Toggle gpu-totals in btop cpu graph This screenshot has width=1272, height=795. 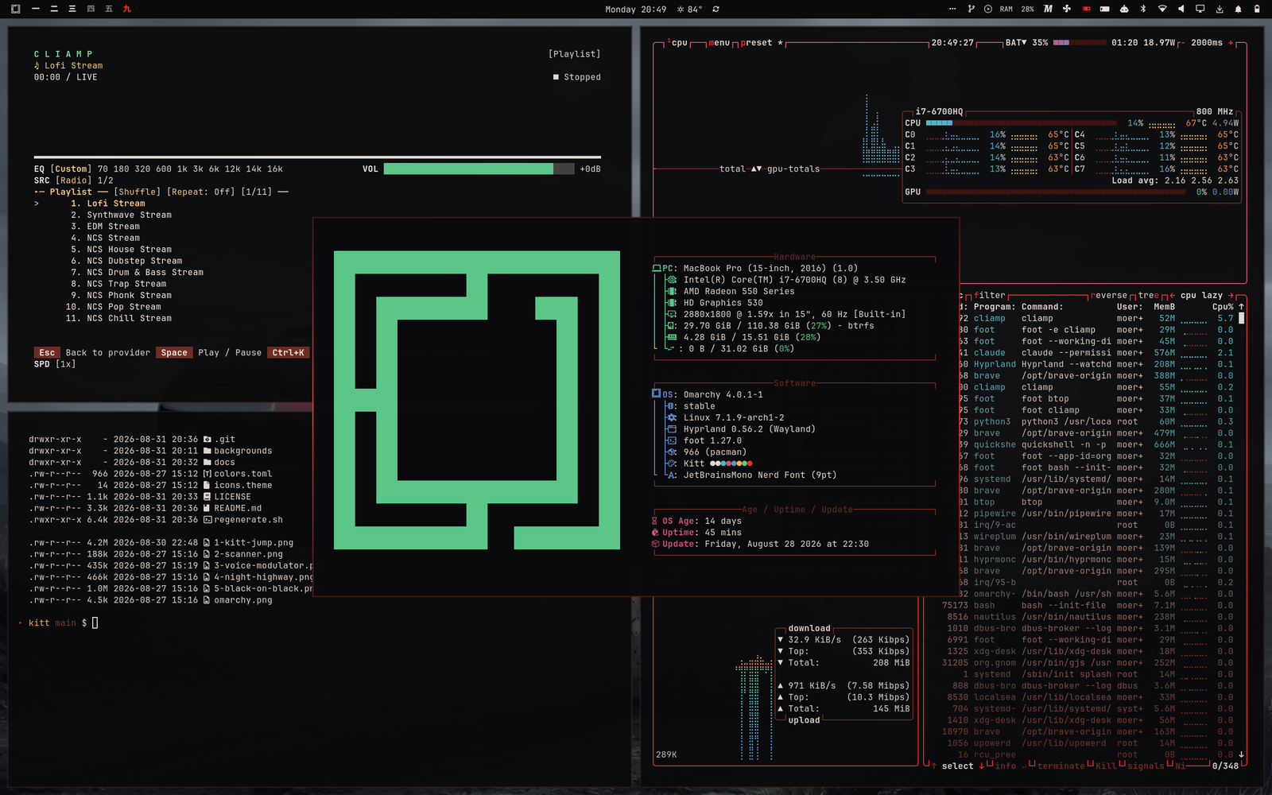click(x=793, y=169)
